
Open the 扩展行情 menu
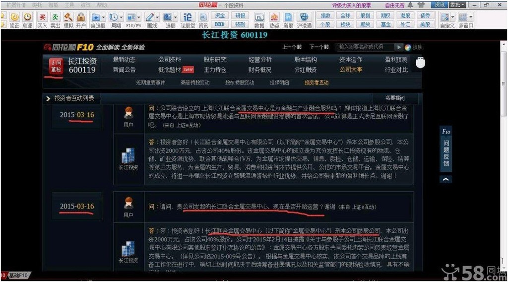pyautogui.click(x=16, y=5)
